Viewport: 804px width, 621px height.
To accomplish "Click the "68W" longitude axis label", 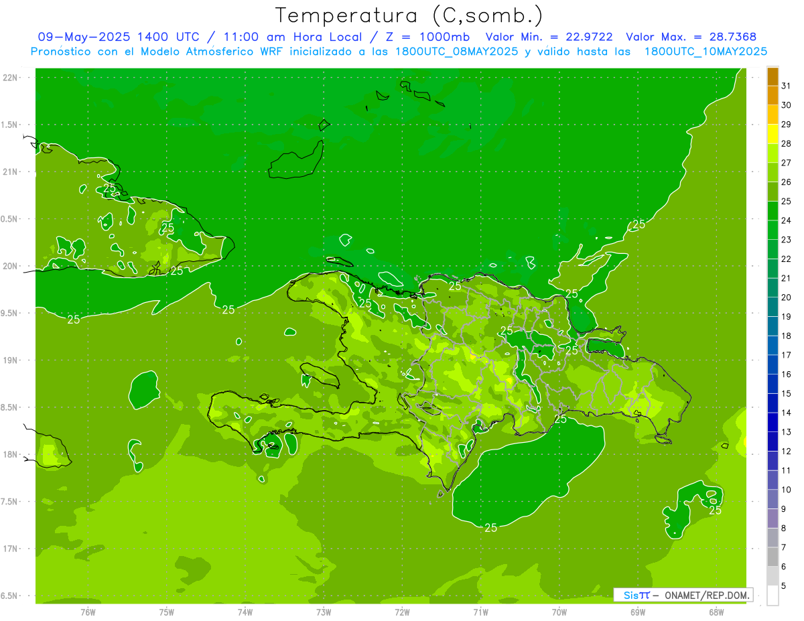I will coord(716,612).
